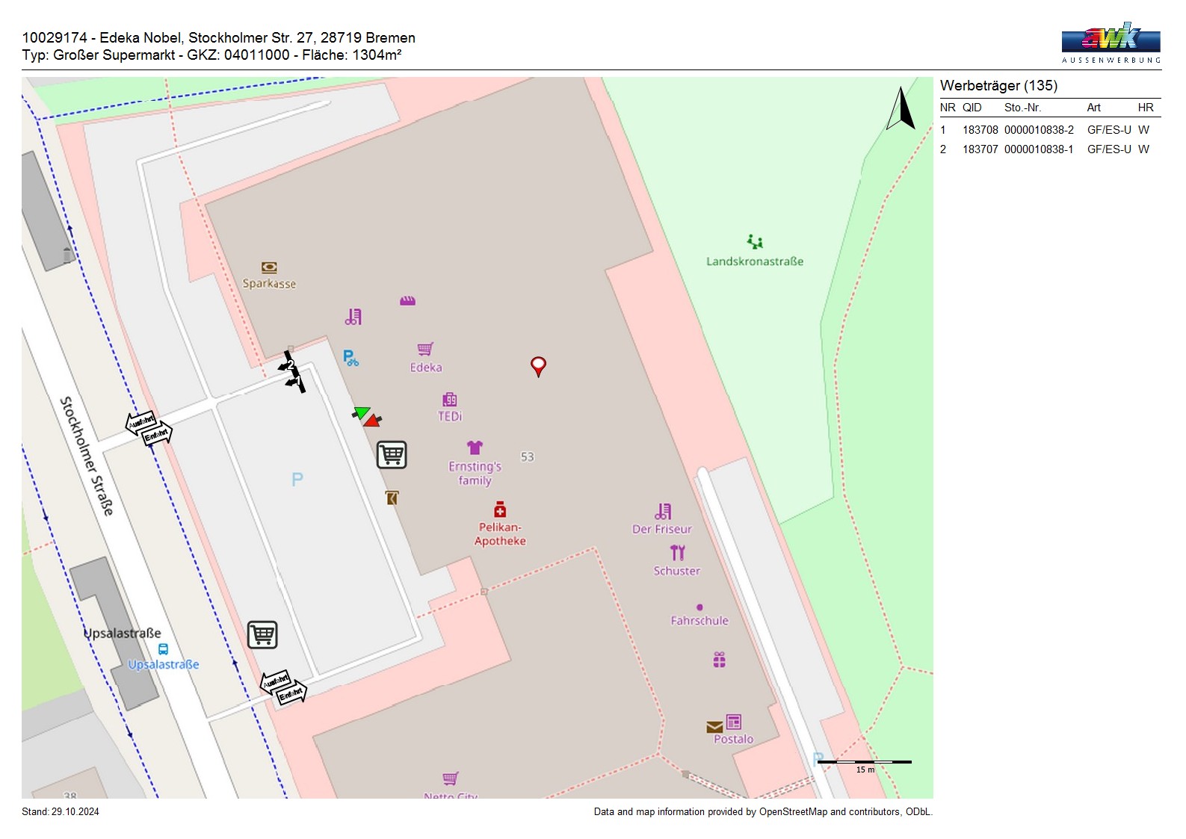Select the Der Friseur hairdresser icon
Viewport: 1186px width, 839px height.
pos(663,512)
